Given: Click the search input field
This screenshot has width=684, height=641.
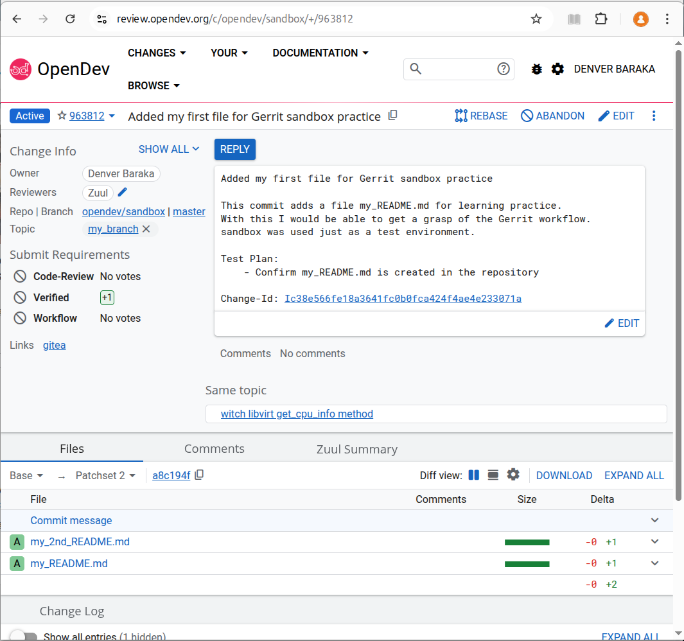Looking at the screenshot, I should pyautogui.click(x=459, y=69).
